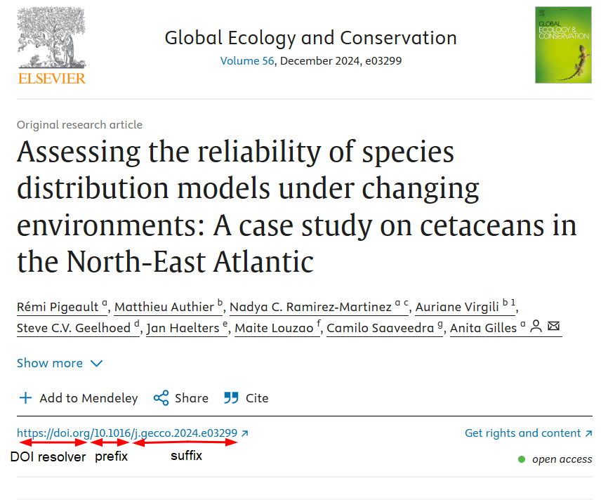Open author Anita Gilles details

point(483,328)
